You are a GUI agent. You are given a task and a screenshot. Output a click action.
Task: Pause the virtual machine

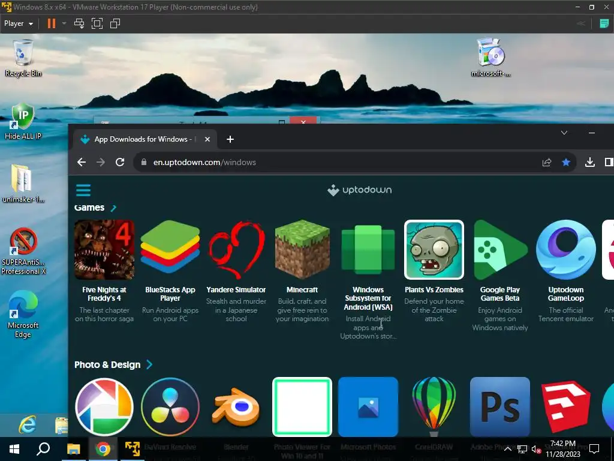(52, 23)
